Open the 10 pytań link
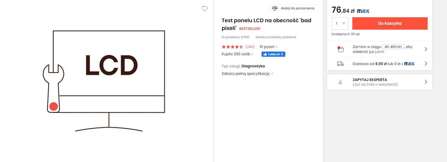The image size is (447, 162). click(268, 47)
